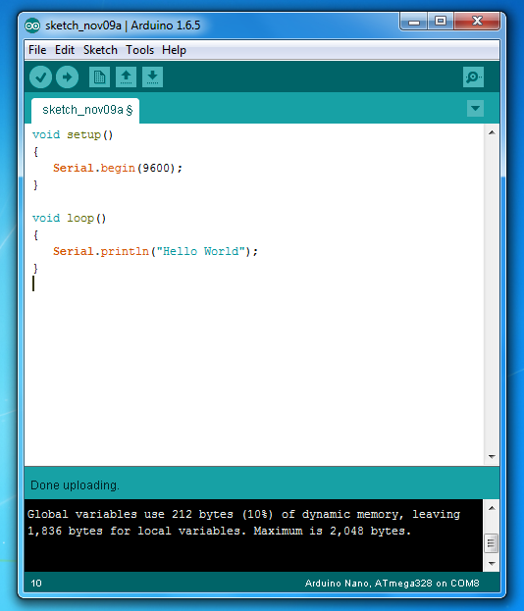This screenshot has height=611, width=524.
Task: Open the Edit menu
Action: point(65,50)
